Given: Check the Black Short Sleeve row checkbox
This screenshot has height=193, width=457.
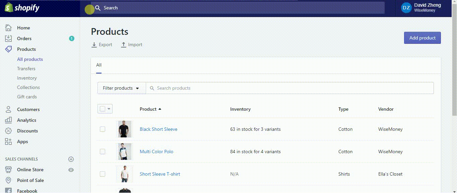Looking at the screenshot, I should (103, 129).
